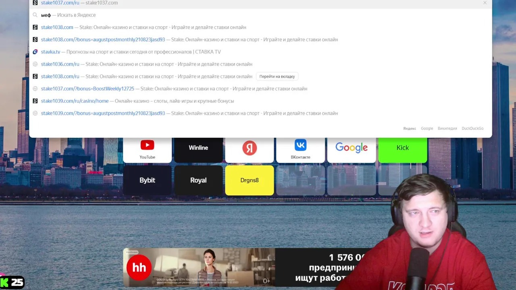Open the VKontakte speed dial tile
The height and width of the screenshot is (290, 516).
300,150
